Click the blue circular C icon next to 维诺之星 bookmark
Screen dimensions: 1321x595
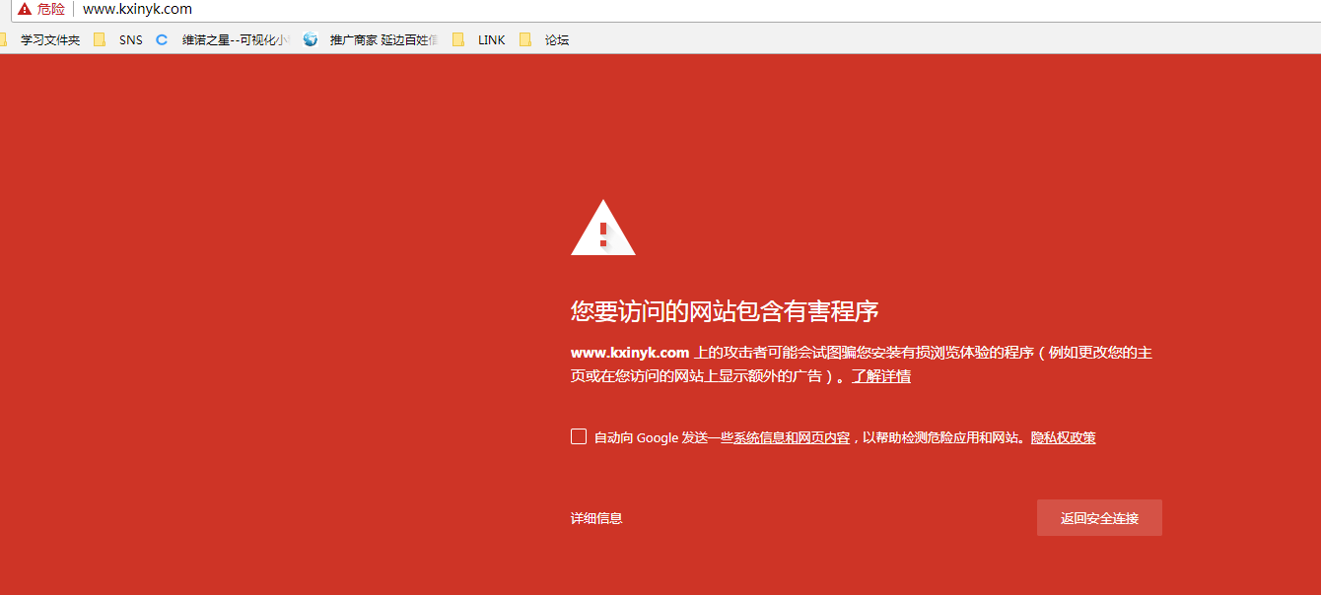click(x=161, y=39)
